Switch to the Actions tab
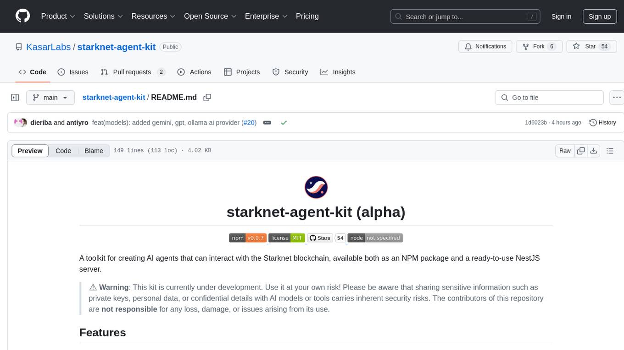This screenshot has width=624, height=350. 194,72
